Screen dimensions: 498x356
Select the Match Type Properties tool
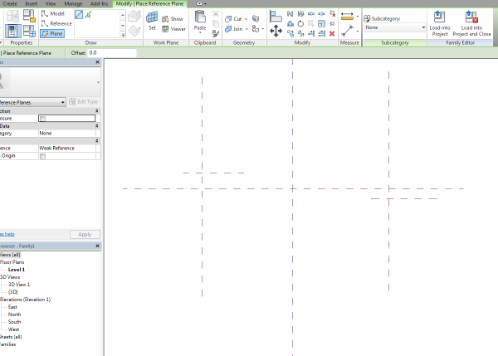216,33
